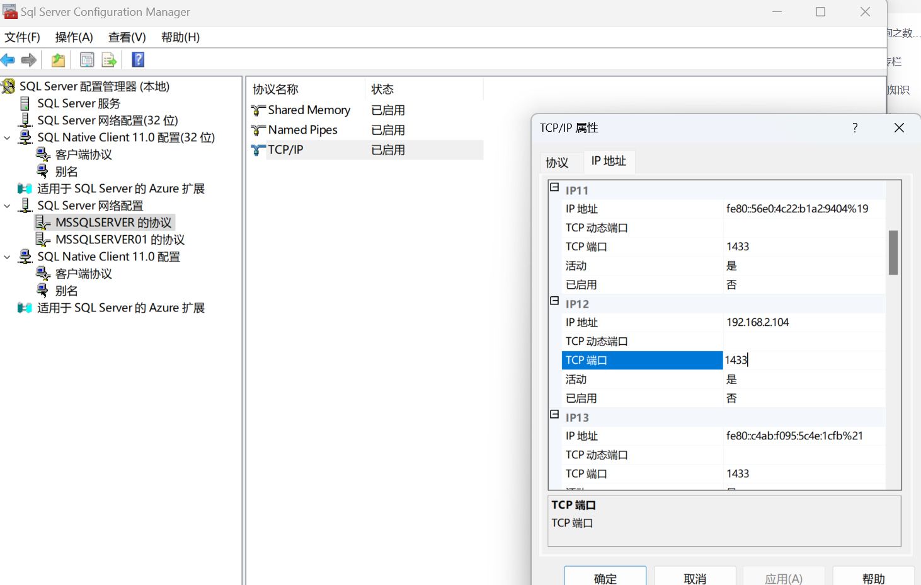Click the SQL Server 配置管理器 (本地) root icon
The height and width of the screenshot is (585, 921).
[x=9, y=86]
